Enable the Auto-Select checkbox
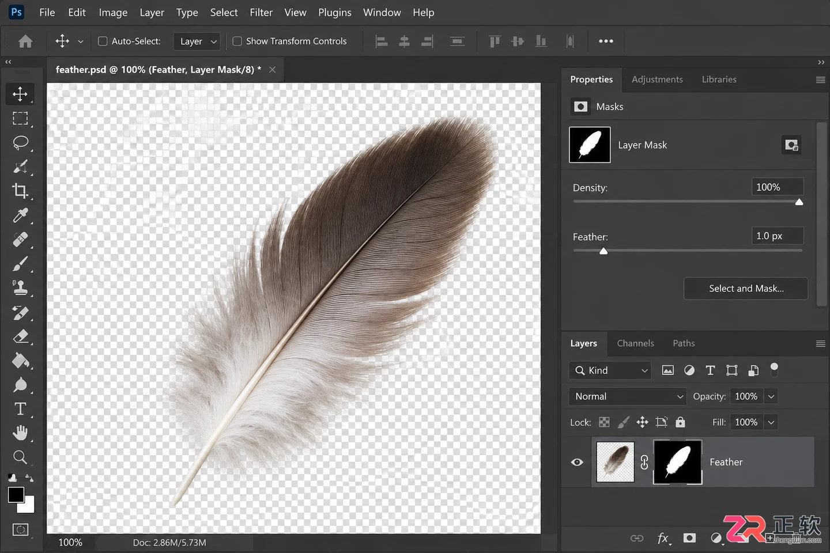Screen dimensions: 830x553 coord(103,41)
